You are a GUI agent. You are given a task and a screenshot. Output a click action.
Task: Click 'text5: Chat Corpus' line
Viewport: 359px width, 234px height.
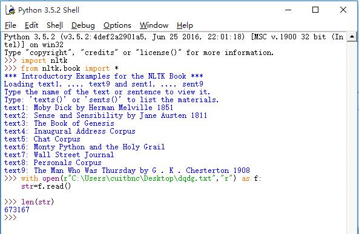click(42, 139)
